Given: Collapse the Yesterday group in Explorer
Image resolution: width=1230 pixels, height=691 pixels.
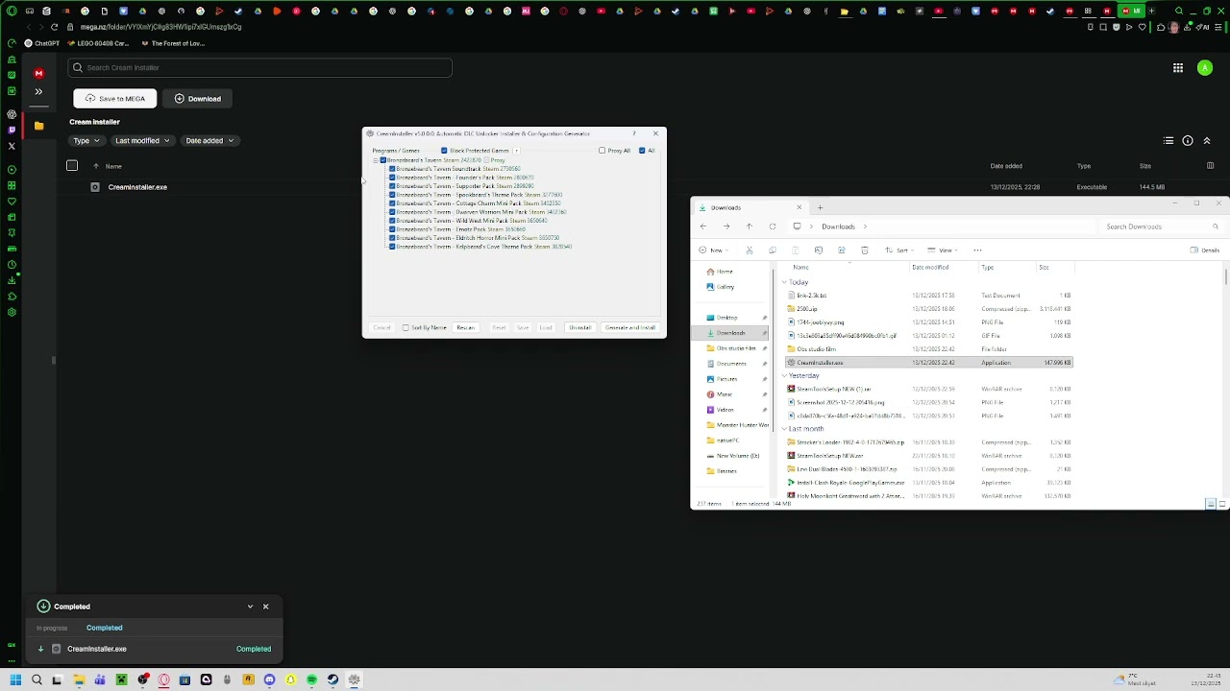Looking at the screenshot, I should point(784,375).
